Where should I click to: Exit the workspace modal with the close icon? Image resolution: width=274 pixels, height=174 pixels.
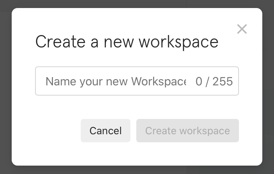click(242, 29)
